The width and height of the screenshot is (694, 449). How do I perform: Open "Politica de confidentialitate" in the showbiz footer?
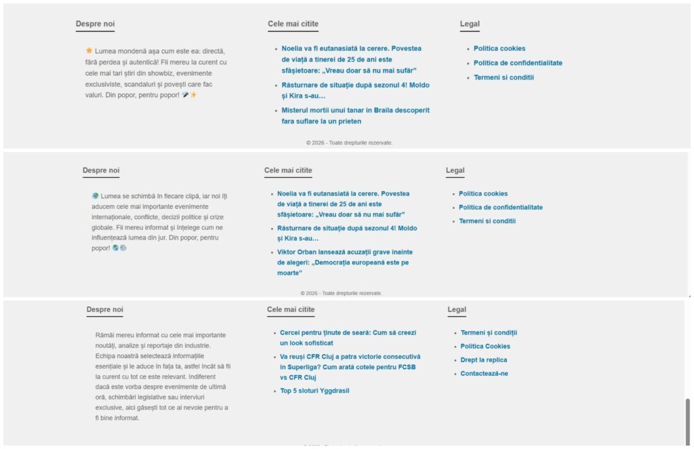[518, 63]
